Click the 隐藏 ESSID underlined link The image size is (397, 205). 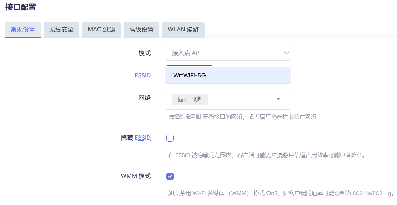(142, 138)
